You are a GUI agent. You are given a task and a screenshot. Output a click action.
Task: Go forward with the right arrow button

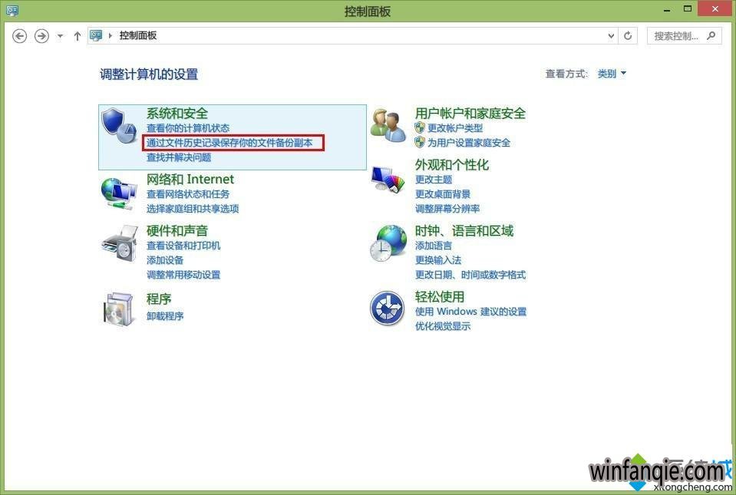(x=41, y=35)
